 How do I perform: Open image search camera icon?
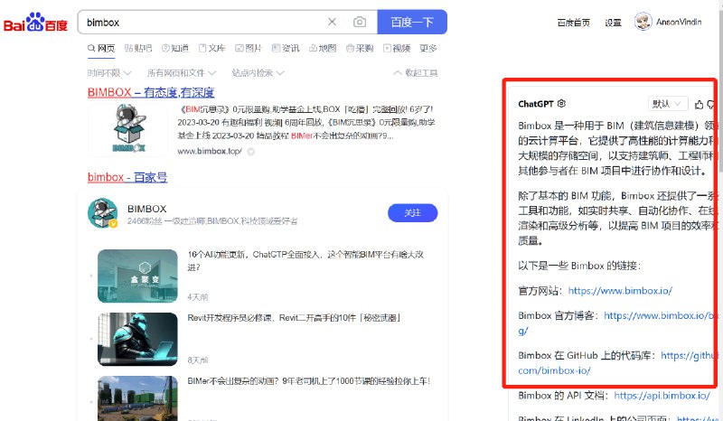tap(360, 22)
